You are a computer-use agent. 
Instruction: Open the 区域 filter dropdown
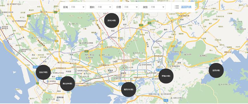(x=77, y=7)
